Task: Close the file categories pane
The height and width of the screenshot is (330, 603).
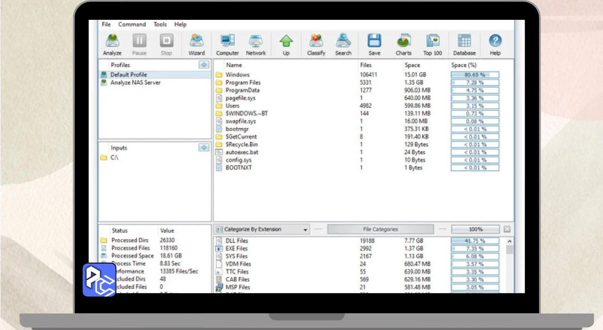Action: (x=507, y=230)
